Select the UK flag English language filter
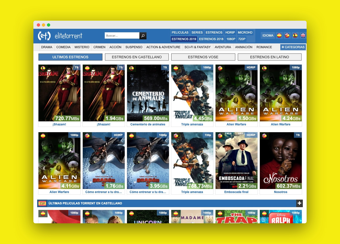Screen dimensions: 340x244 303,36
